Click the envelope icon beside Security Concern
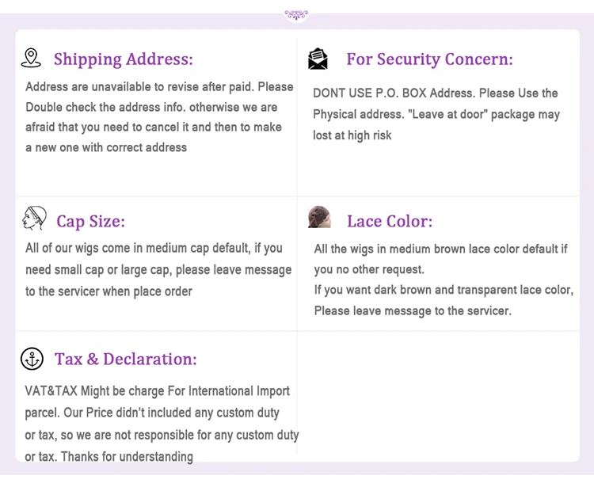The width and height of the screenshot is (594, 487). coord(318,59)
